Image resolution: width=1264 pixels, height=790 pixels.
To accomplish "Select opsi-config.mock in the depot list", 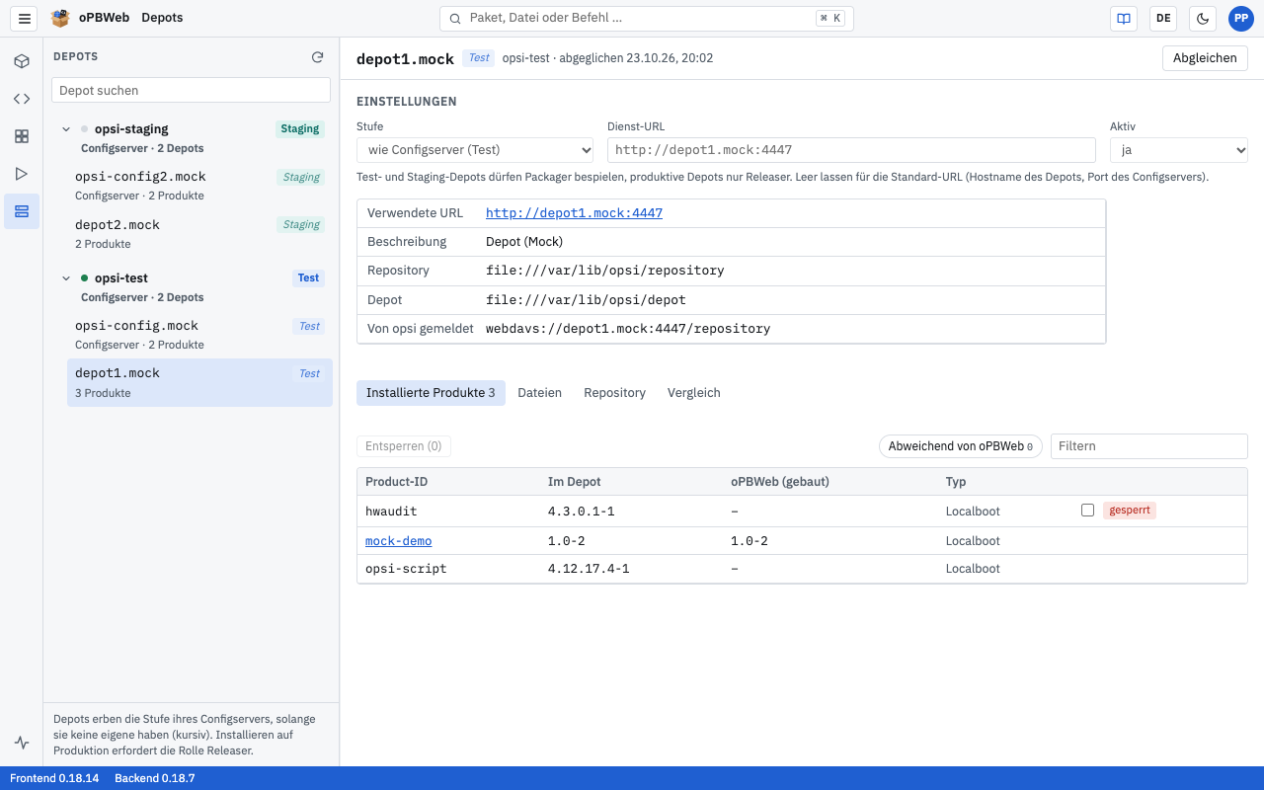I will click(x=199, y=335).
